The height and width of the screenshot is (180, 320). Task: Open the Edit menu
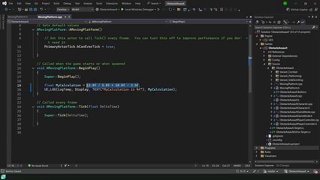coord(19,3)
